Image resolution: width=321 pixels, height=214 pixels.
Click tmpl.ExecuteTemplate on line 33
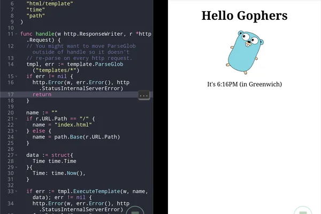(89, 192)
